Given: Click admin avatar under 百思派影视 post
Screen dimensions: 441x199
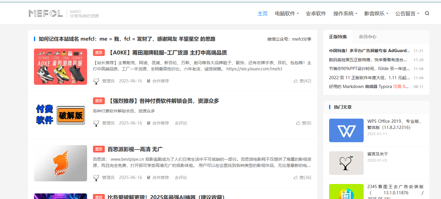Looking at the screenshot, I should (x=96, y=178).
